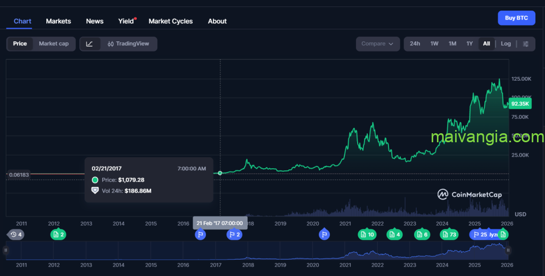Image resolution: width=545 pixels, height=276 pixels.
Task: Click the CoinMarketCap logo watermark
Action: 469,195
